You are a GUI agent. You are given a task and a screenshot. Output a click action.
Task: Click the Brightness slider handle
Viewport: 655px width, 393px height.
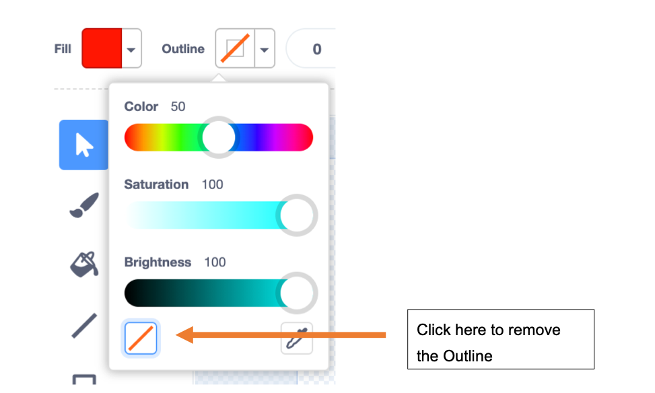click(x=297, y=293)
